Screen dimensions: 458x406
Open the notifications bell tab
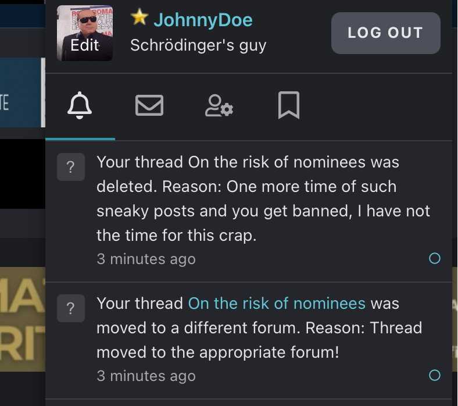[80, 106]
